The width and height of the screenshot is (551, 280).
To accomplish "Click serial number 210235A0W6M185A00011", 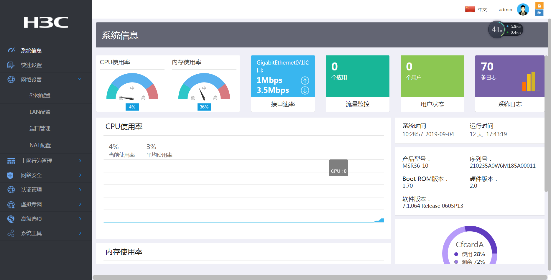I will [503, 166].
